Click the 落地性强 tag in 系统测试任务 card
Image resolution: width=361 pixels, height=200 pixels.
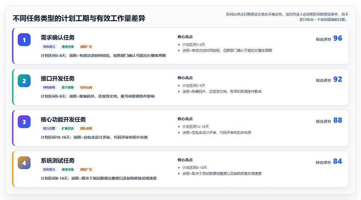(x=68, y=169)
